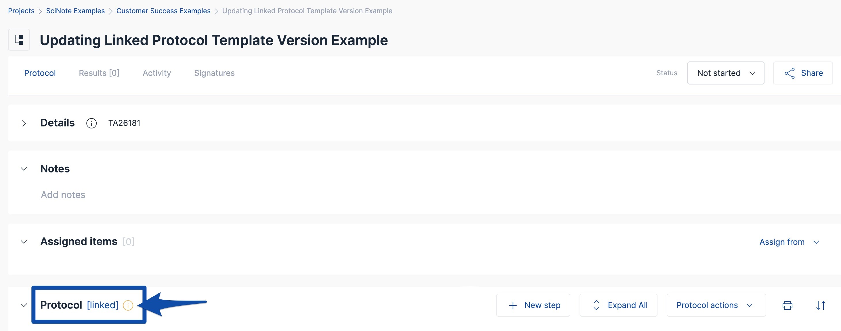Go to the Signatures tab
The height and width of the screenshot is (331, 841).
214,73
